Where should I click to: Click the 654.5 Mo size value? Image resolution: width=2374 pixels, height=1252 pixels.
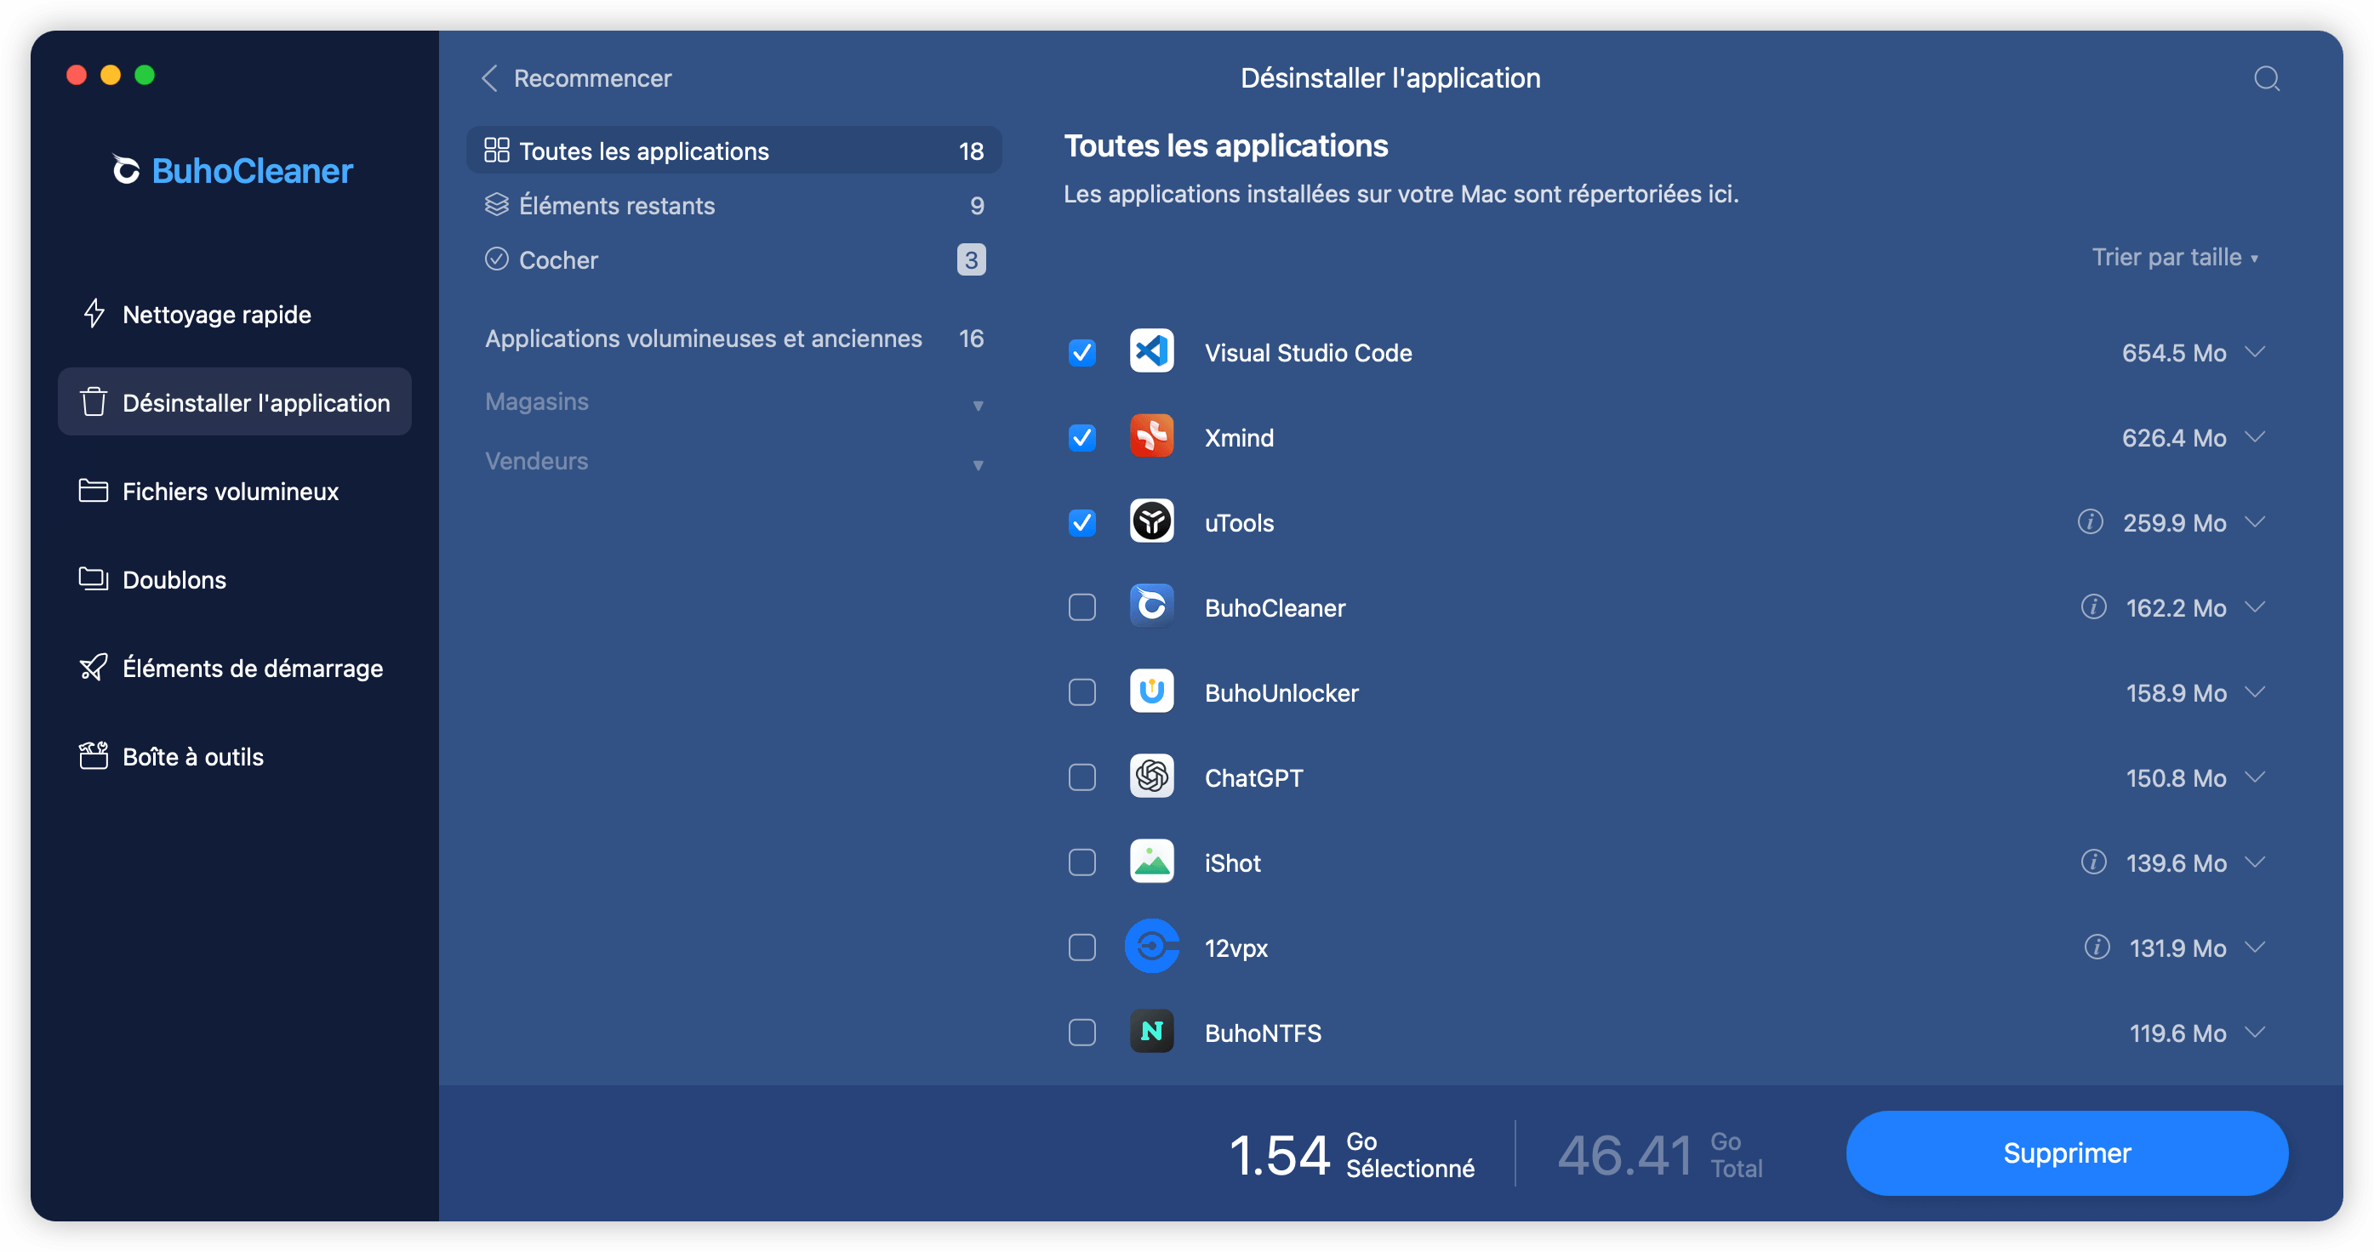[x=2173, y=352]
